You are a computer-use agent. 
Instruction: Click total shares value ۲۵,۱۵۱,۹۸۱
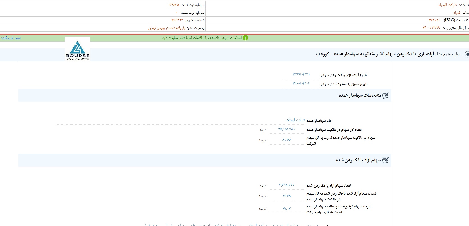(287, 129)
